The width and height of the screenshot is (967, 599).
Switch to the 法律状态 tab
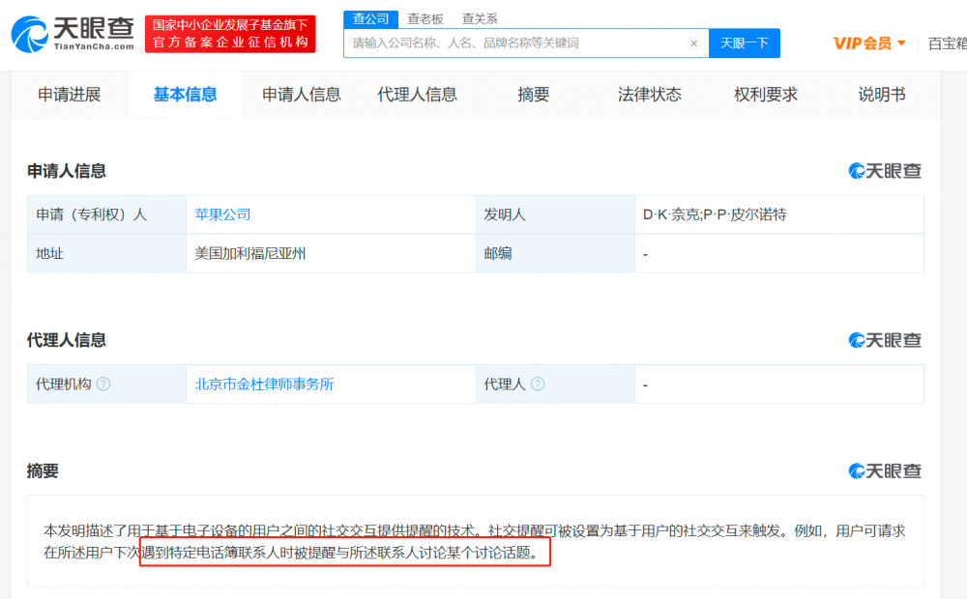(x=650, y=95)
